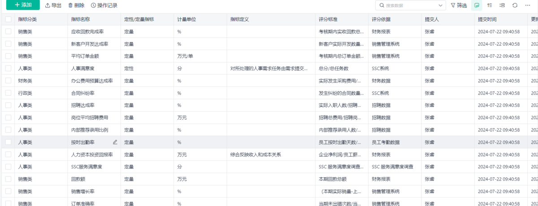Click the 平均订单金额 cell
Viewport: 538px width, 206px height.
94,56
